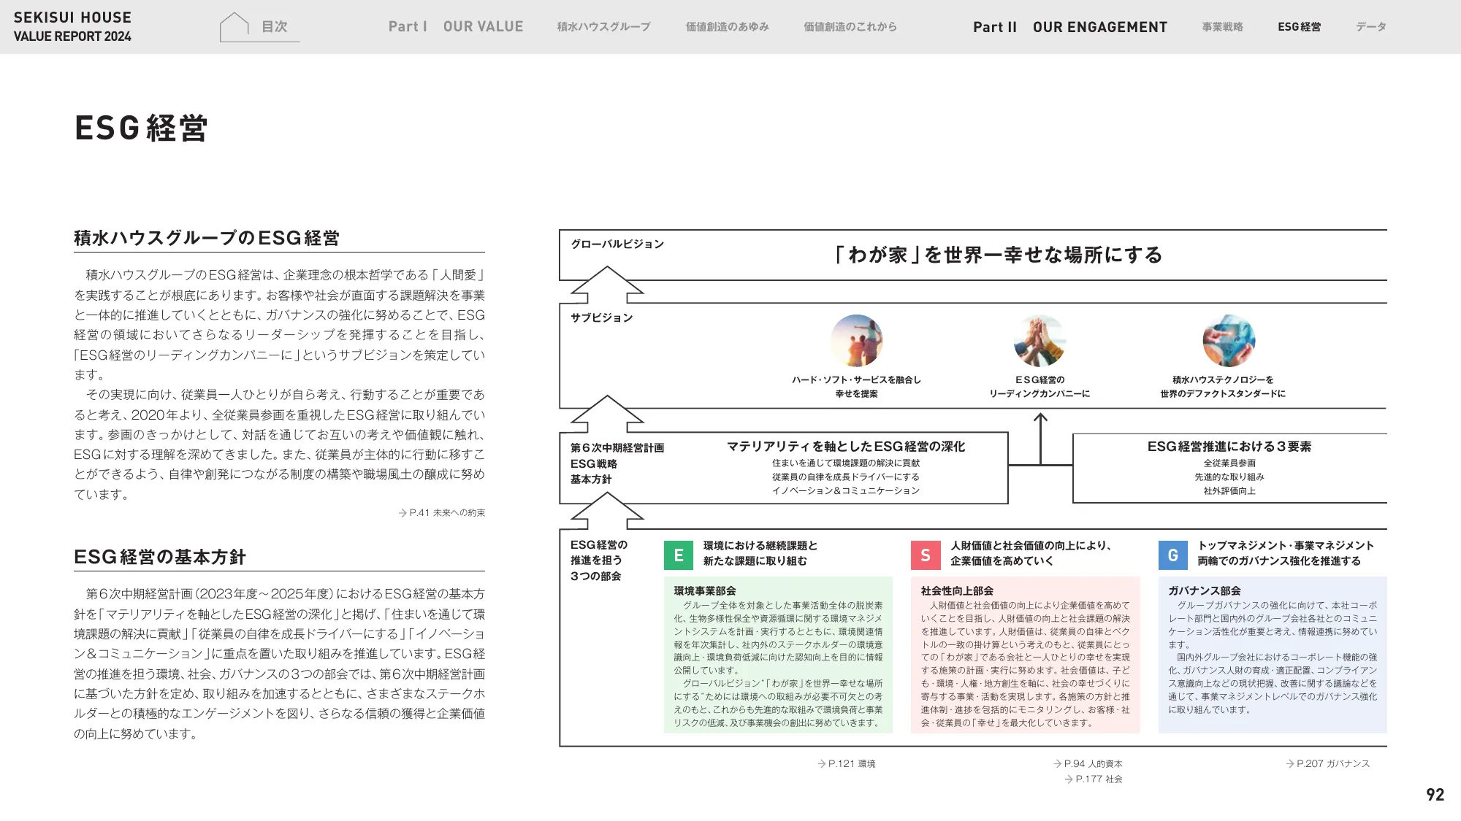Click the arrow icon beside P.177 社会

pos(1069,779)
